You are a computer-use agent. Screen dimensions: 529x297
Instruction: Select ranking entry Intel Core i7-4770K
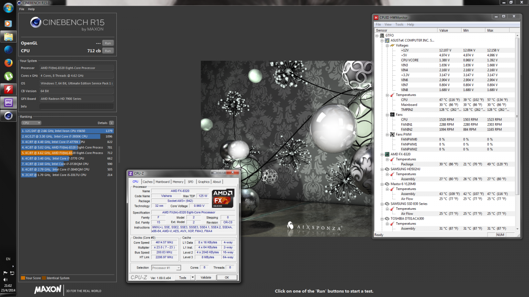[x=67, y=142]
